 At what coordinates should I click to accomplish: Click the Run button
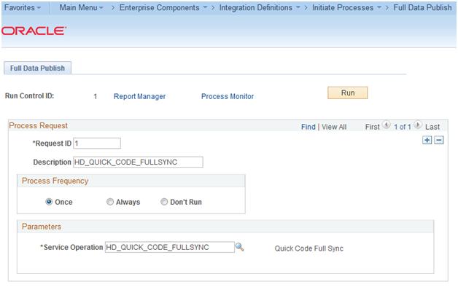tap(348, 93)
